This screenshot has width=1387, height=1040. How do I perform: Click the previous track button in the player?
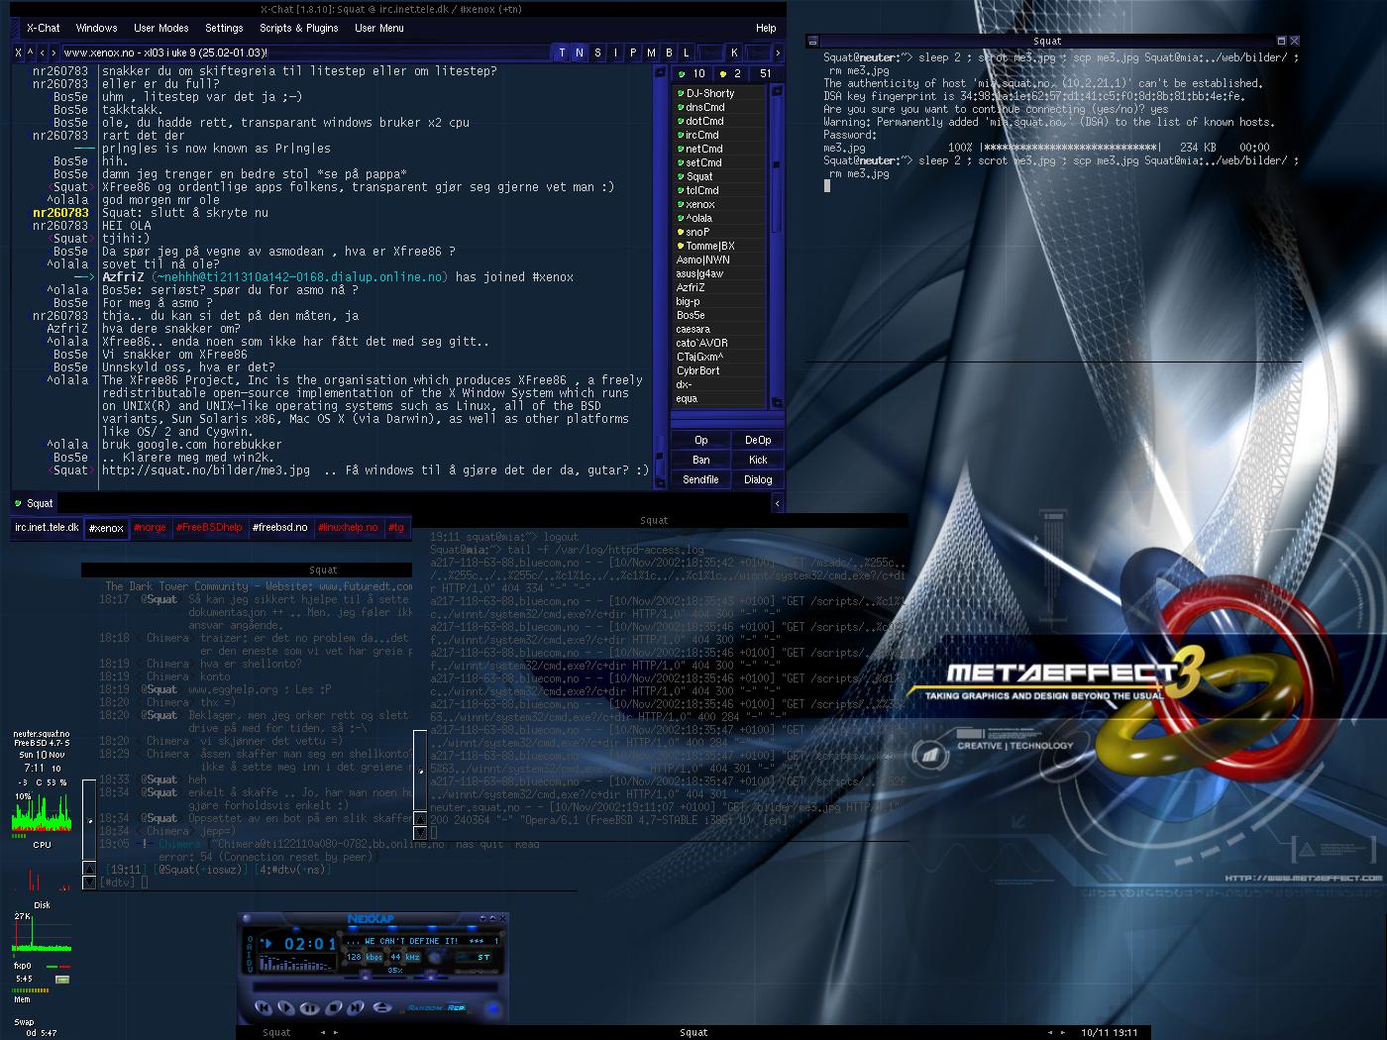click(x=265, y=1008)
